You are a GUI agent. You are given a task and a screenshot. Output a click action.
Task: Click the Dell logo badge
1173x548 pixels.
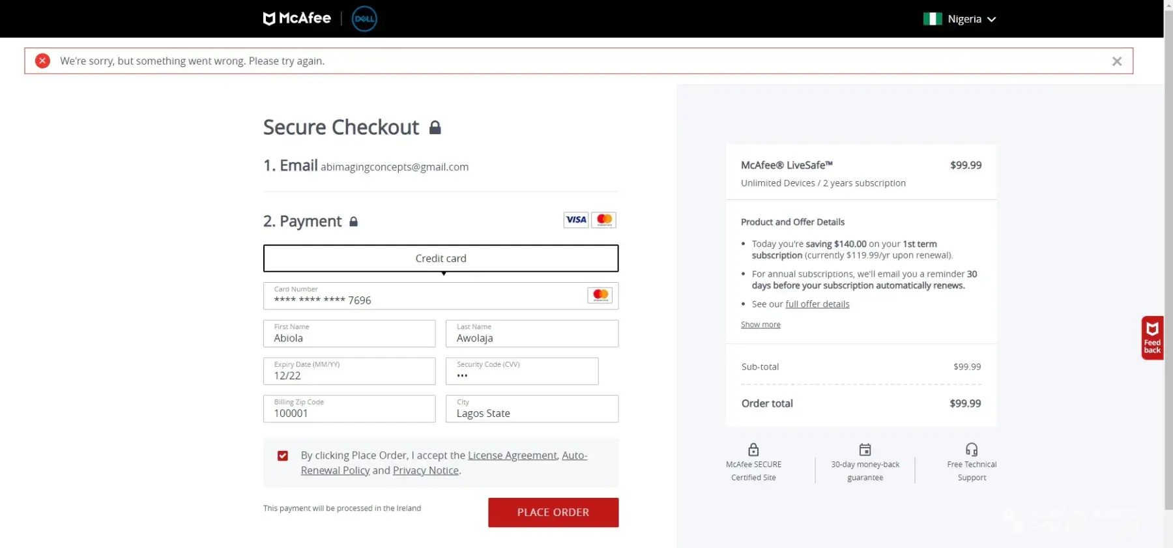coord(364,19)
